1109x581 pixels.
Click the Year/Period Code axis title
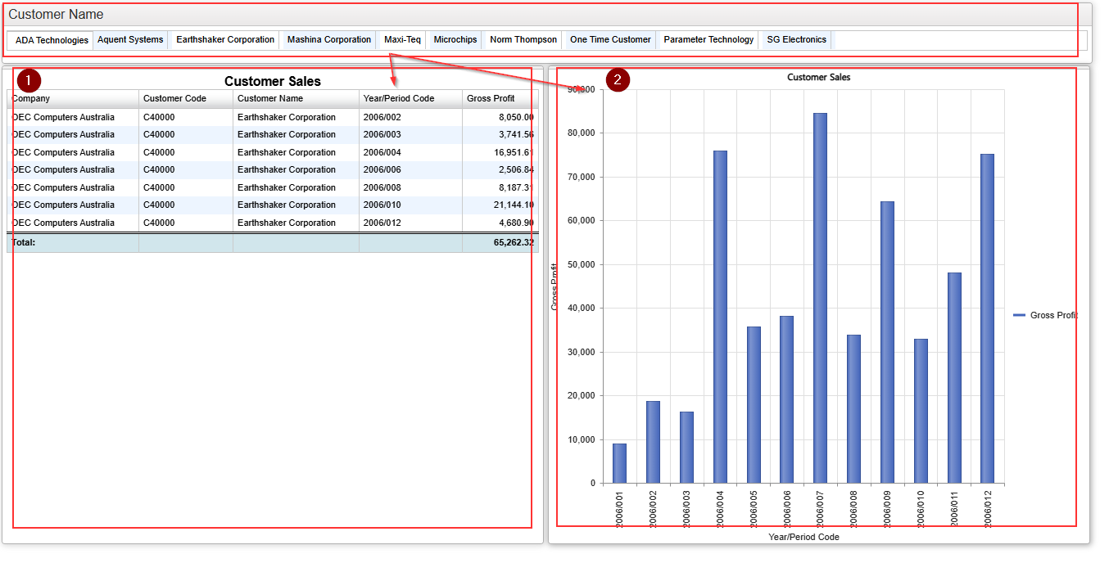pos(803,537)
